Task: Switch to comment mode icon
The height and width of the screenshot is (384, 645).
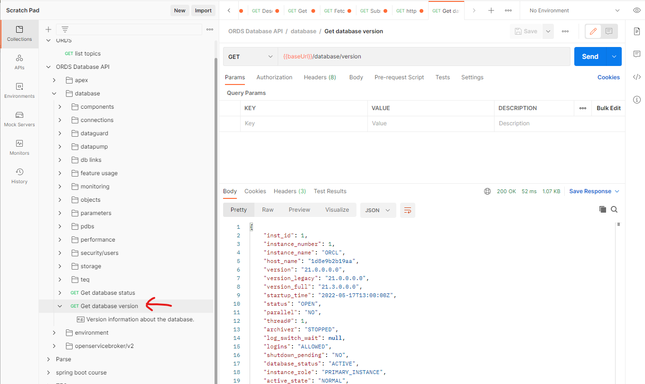Action: (609, 31)
